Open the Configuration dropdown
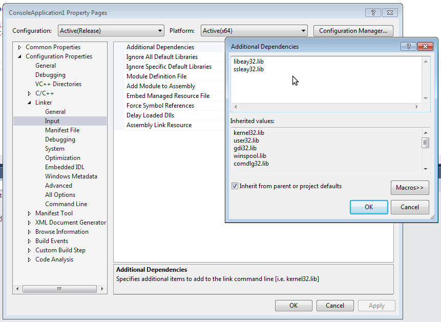Screen dimensions: 441x322 [111, 31]
